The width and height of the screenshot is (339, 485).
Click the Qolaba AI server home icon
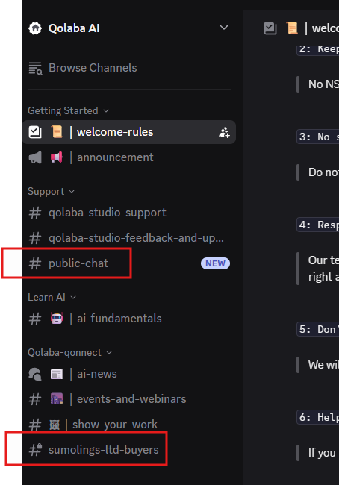click(35, 28)
